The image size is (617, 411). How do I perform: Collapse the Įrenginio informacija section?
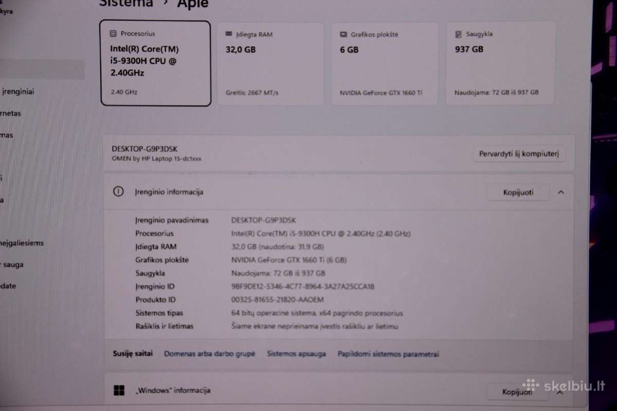pos(561,192)
